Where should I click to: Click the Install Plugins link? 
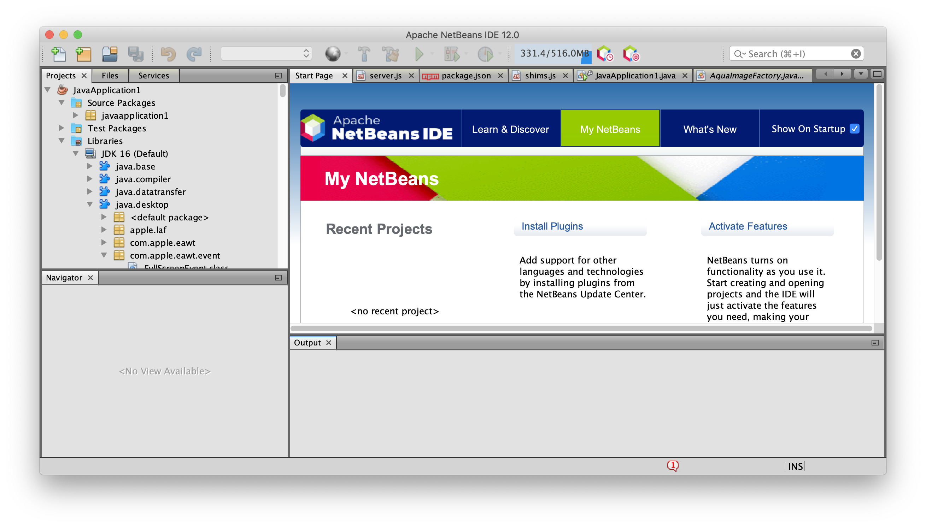click(x=552, y=226)
